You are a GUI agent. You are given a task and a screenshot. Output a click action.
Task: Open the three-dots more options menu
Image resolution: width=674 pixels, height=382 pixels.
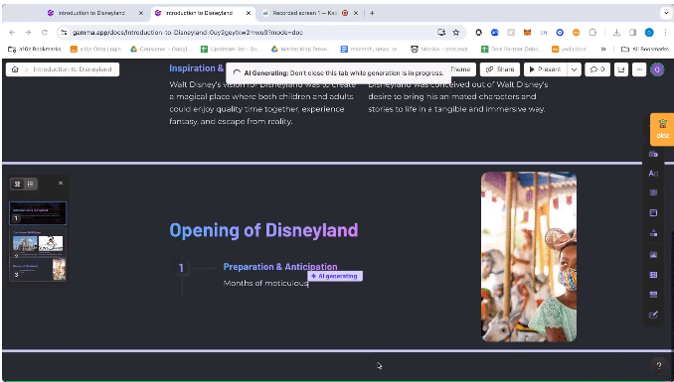coord(639,69)
